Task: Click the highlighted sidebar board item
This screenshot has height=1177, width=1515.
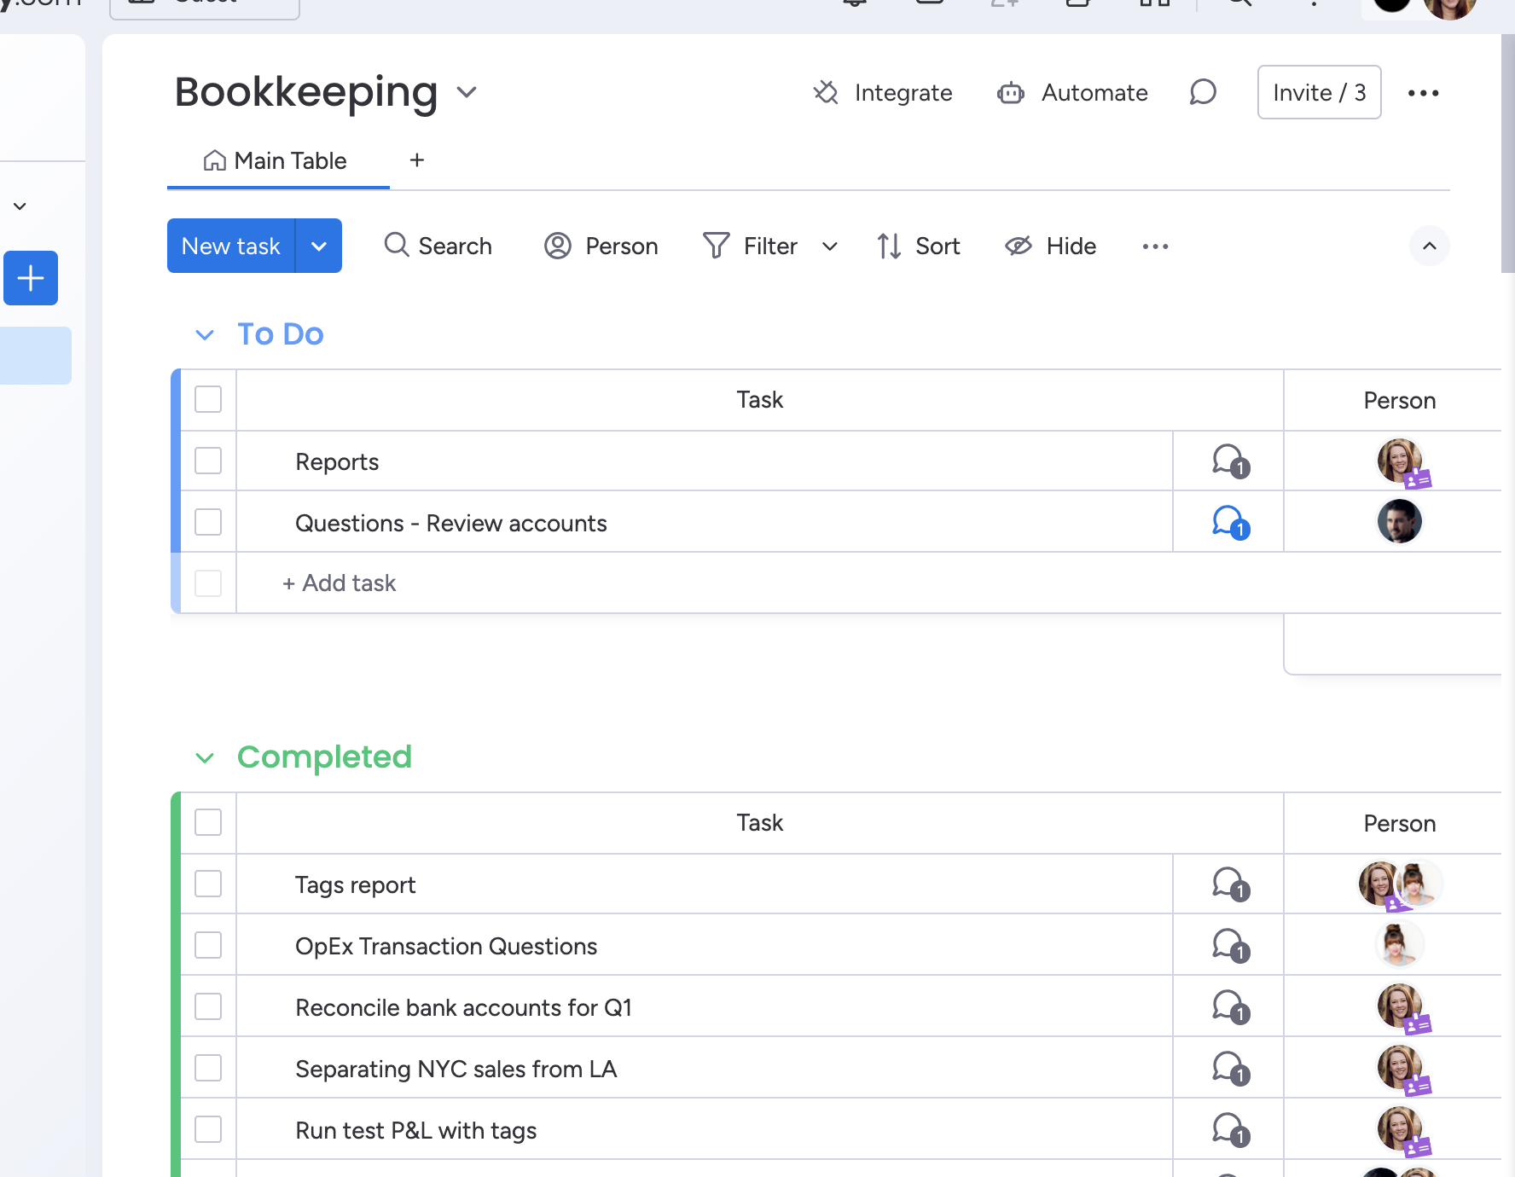Action: tap(36, 356)
